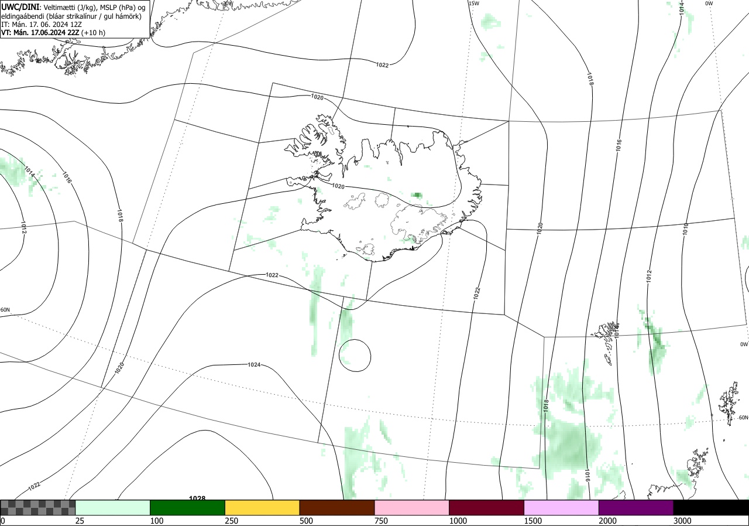749x526 pixels.
Task: Pick the dark red 1000–1500 legend swatch
Action: [x=486, y=507]
